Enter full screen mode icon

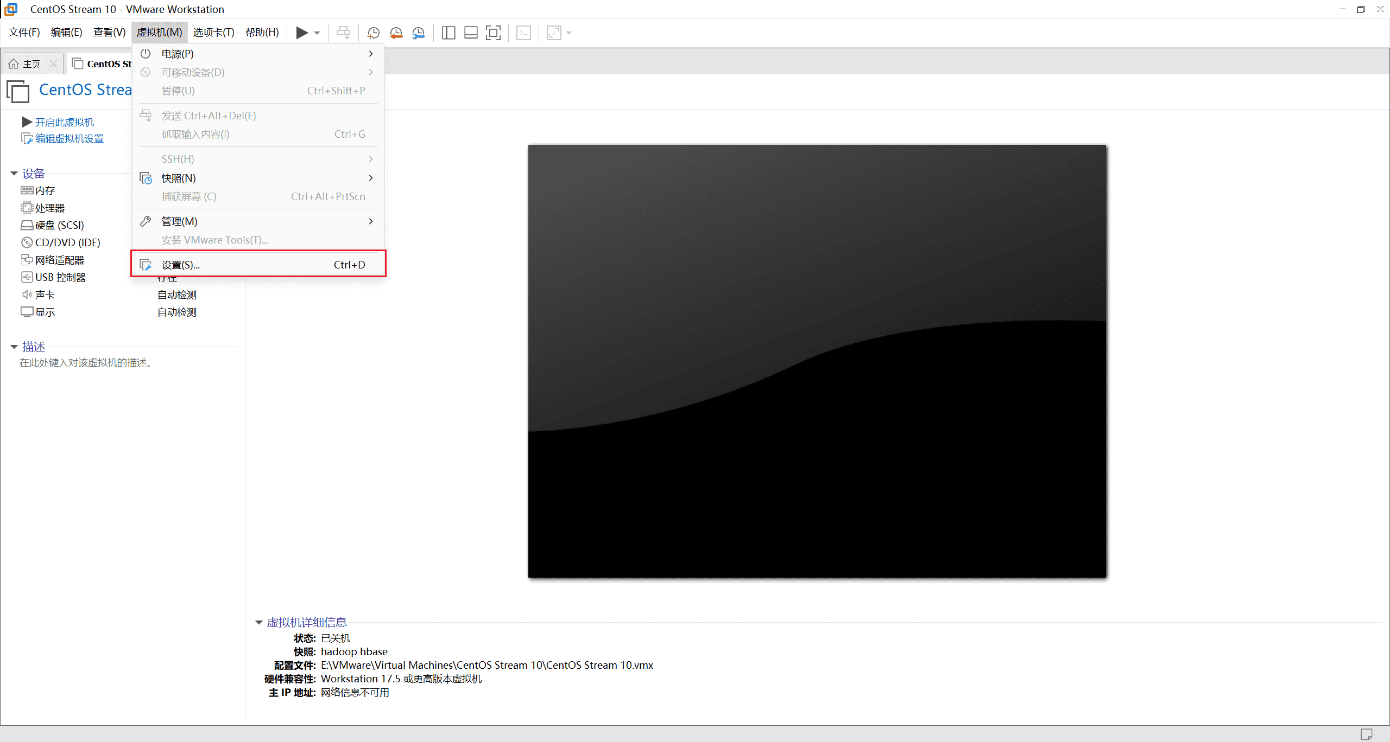[x=493, y=33]
